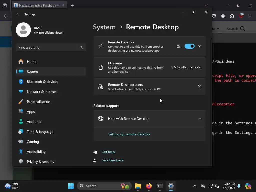Click the Firefox account icon
The width and height of the screenshot is (256, 192).
point(223,16)
